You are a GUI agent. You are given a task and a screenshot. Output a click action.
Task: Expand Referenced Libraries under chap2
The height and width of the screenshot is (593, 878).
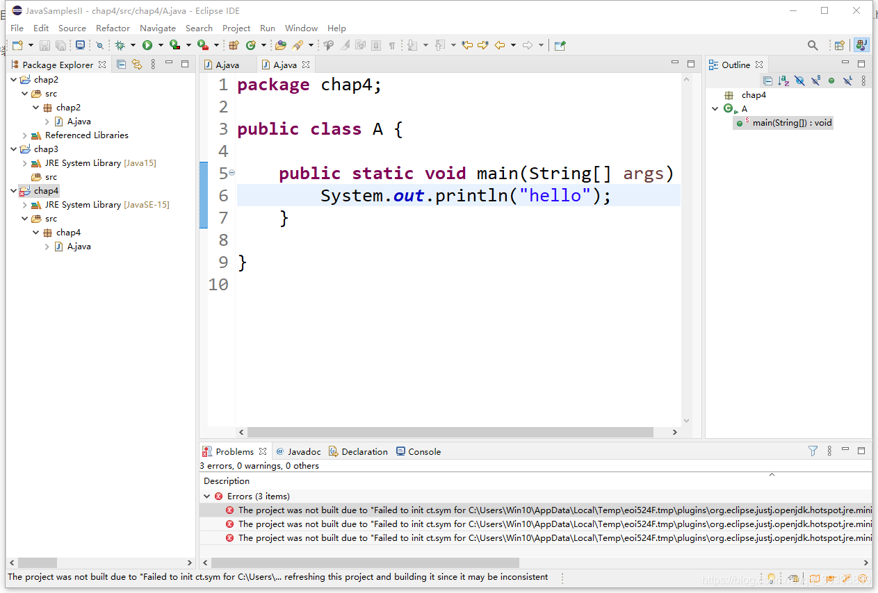pos(25,135)
